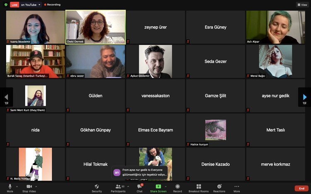Image resolution: width=311 pixels, height=194 pixels.
Task: Mute the microphone
Action: pos(10,187)
